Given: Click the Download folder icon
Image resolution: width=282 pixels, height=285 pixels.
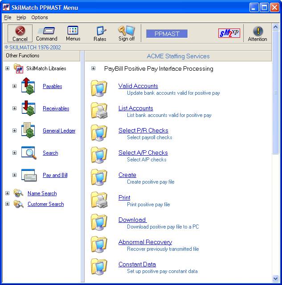Looking at the screenshot, I should 99,222.
